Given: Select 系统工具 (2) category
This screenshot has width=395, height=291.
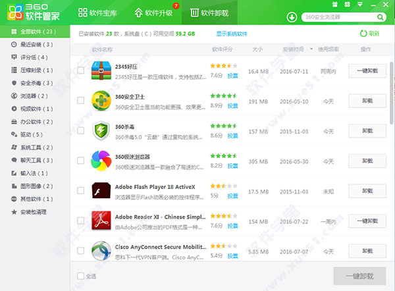Looking at the screenshot, I should (x=35, y=147).
